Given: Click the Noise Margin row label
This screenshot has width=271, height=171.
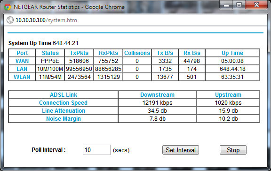Looking at the screenshot, I should coord(64,119).
